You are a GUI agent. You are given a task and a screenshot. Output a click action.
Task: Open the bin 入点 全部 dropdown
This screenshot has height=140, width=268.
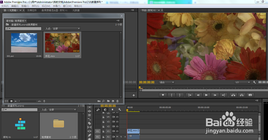(66, 29)
